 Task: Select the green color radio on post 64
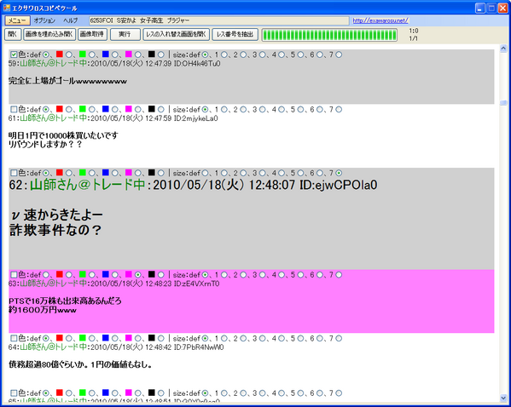(x=92, y=338)
